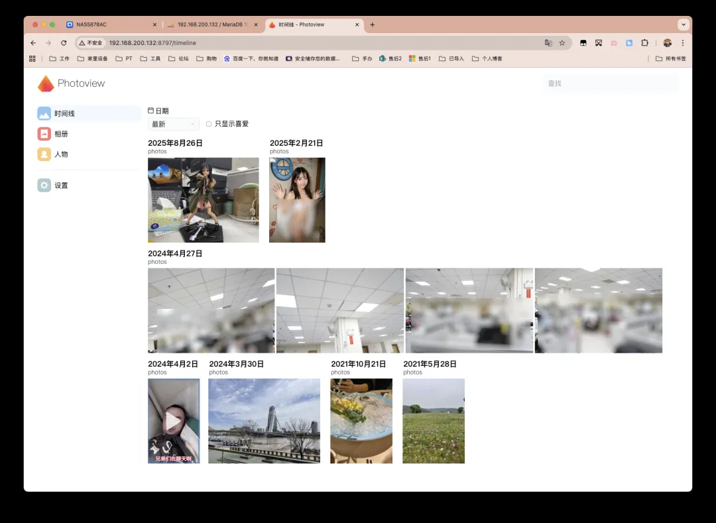
Task: Enable the 只显示喜爱 favorites-only checkbox
Action: coord(209,124)
